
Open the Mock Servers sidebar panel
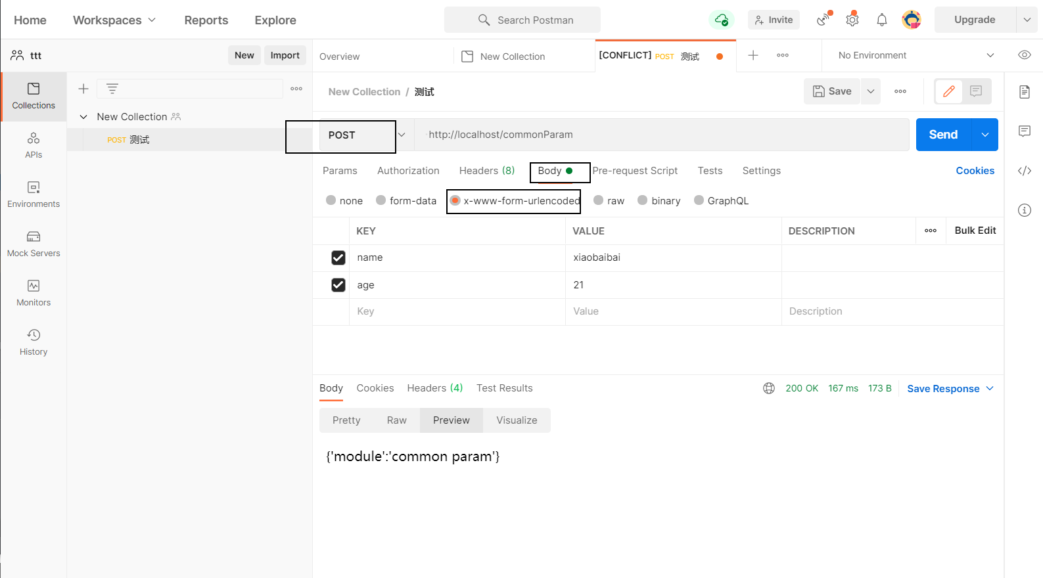click(x=34, y=244)
